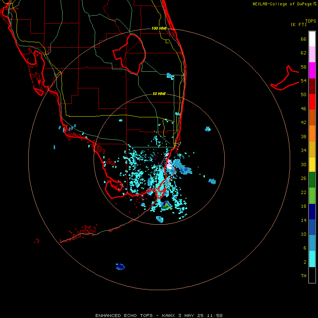Select the "[K FT]" units label

coord(299,24)
